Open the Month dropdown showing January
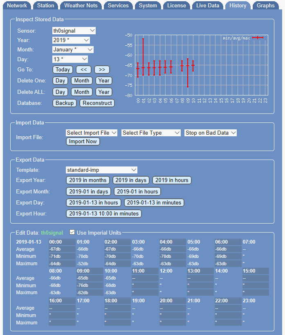Image resolution: width=285 pixels, height=335 pixels. [73, 49]
